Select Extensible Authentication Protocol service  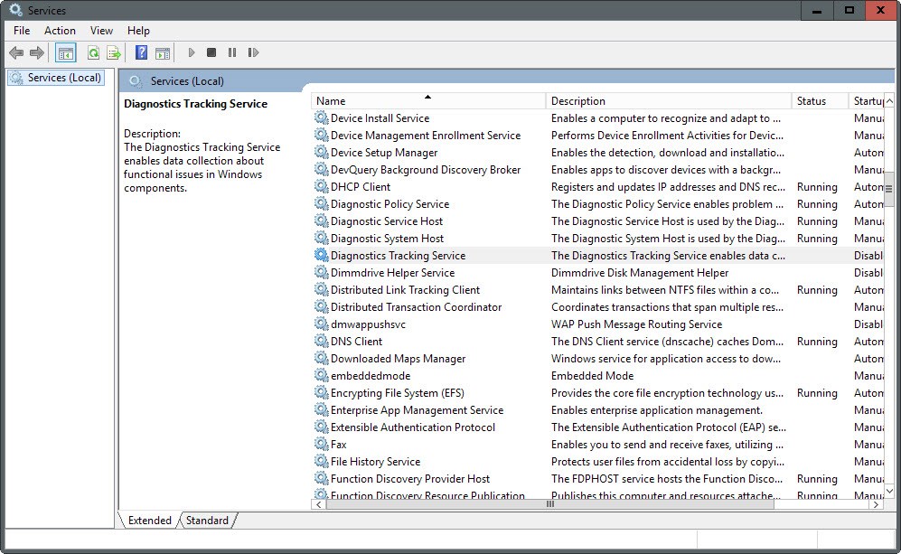pos(597,427)
